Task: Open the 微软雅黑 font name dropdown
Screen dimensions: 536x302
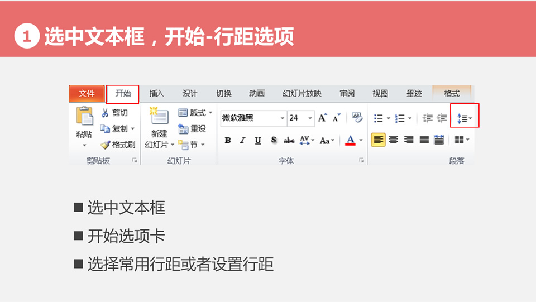Action: point(283,118)
